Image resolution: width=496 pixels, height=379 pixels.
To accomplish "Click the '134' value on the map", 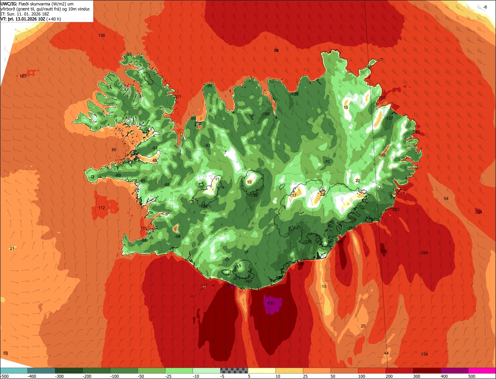I will pos(424,355).
